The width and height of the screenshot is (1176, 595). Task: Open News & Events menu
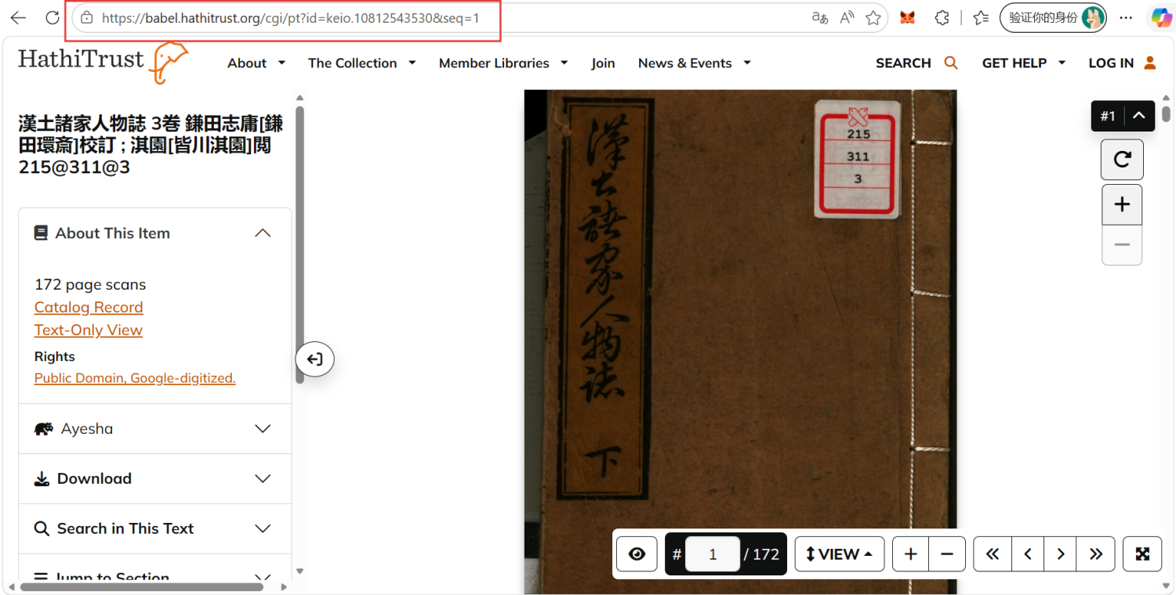[695, 63]
